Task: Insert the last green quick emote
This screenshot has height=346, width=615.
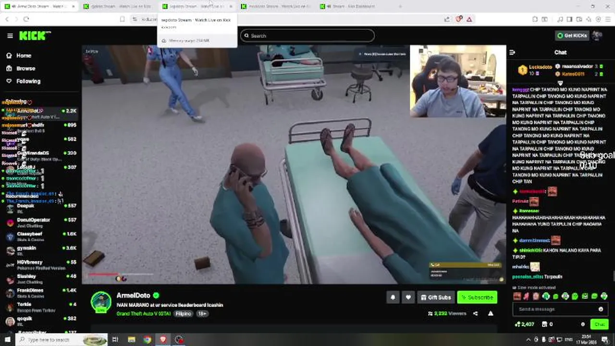Action: click(x=604, y=296)
